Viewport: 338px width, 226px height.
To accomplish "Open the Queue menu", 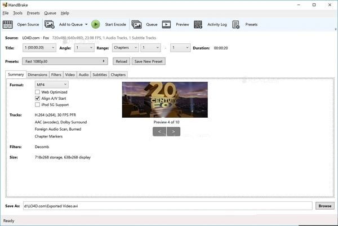I will pyautogui.click(x=50, y=13).
